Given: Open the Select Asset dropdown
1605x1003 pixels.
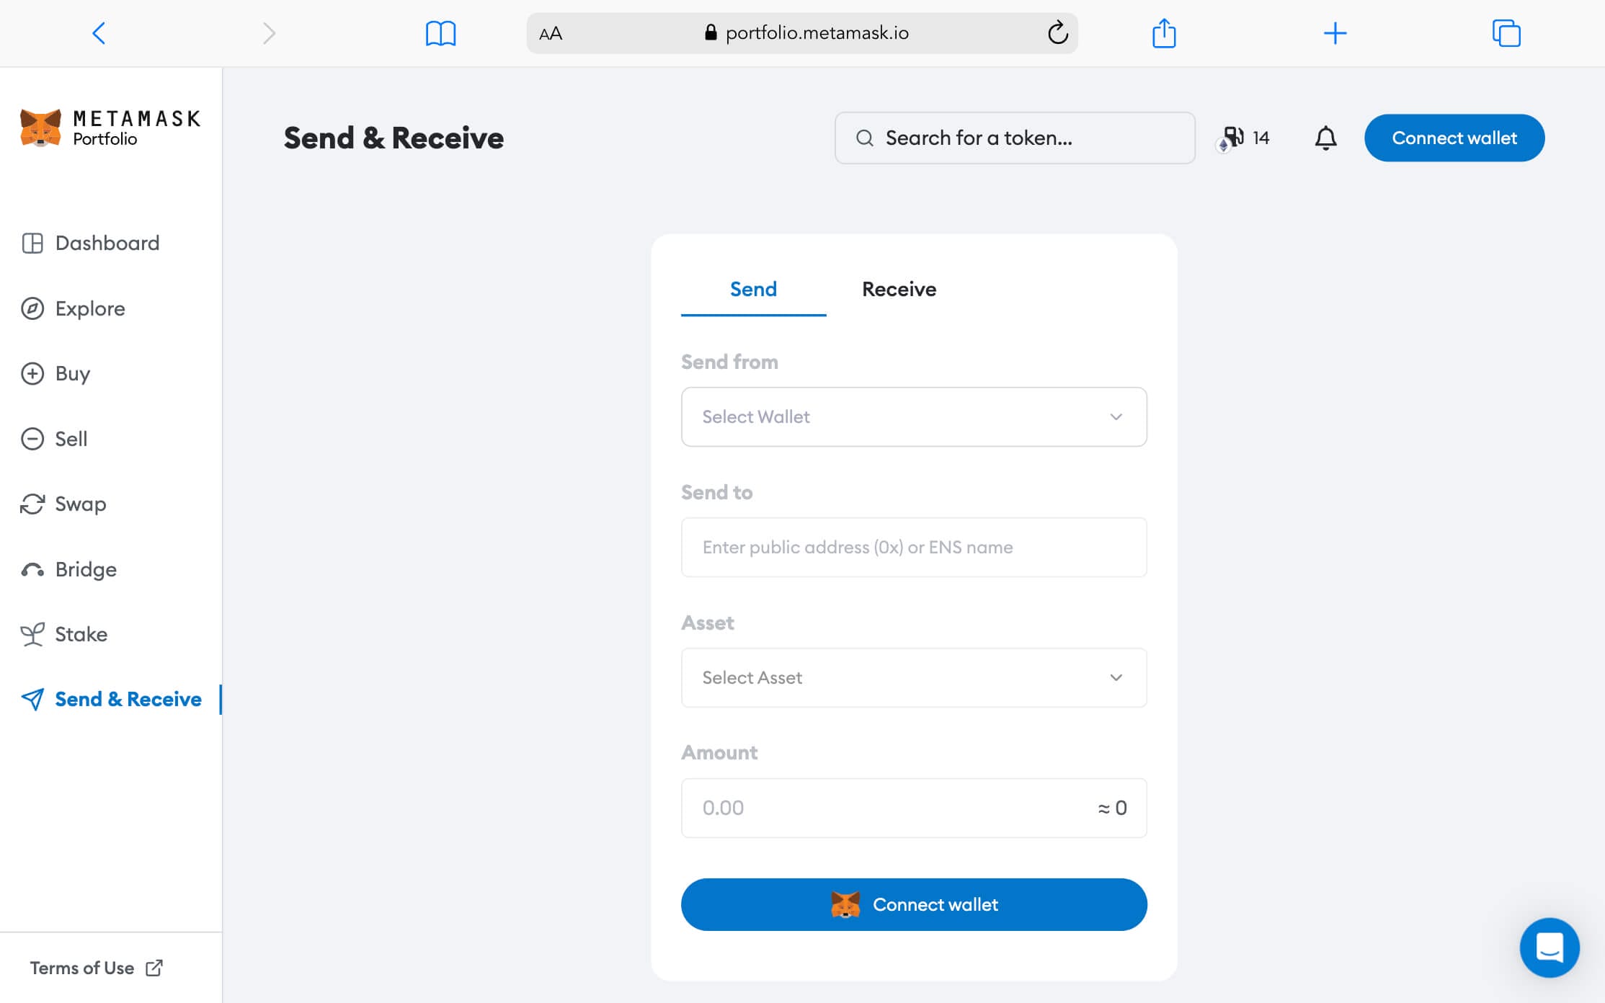Looking at the screenshot, I should pos(913,677).
